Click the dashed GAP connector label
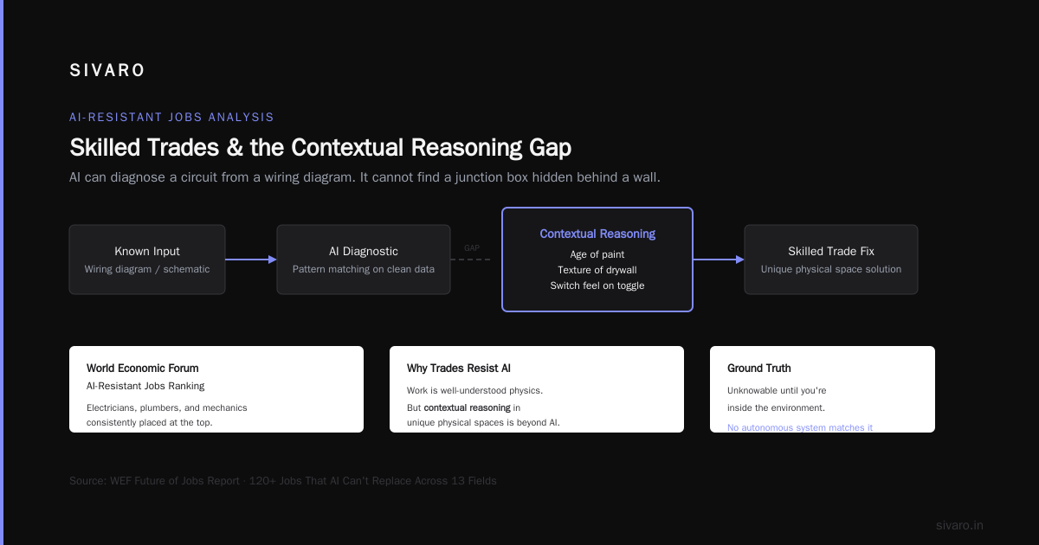The image size is (1039, 545). (472, 248)
